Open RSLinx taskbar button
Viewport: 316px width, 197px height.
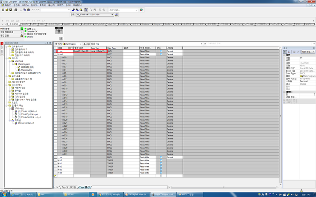(76, 194)
